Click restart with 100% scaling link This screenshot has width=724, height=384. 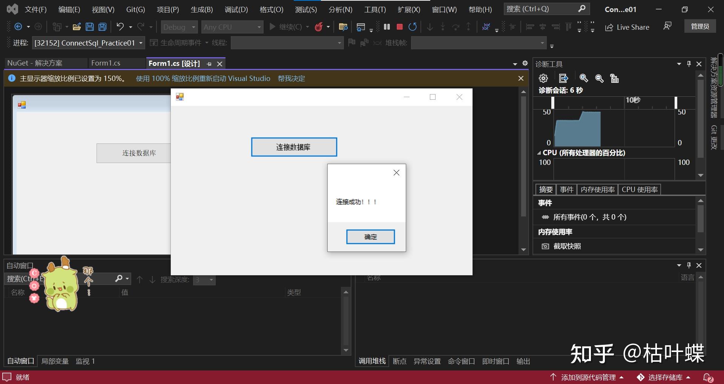(203, 78)
